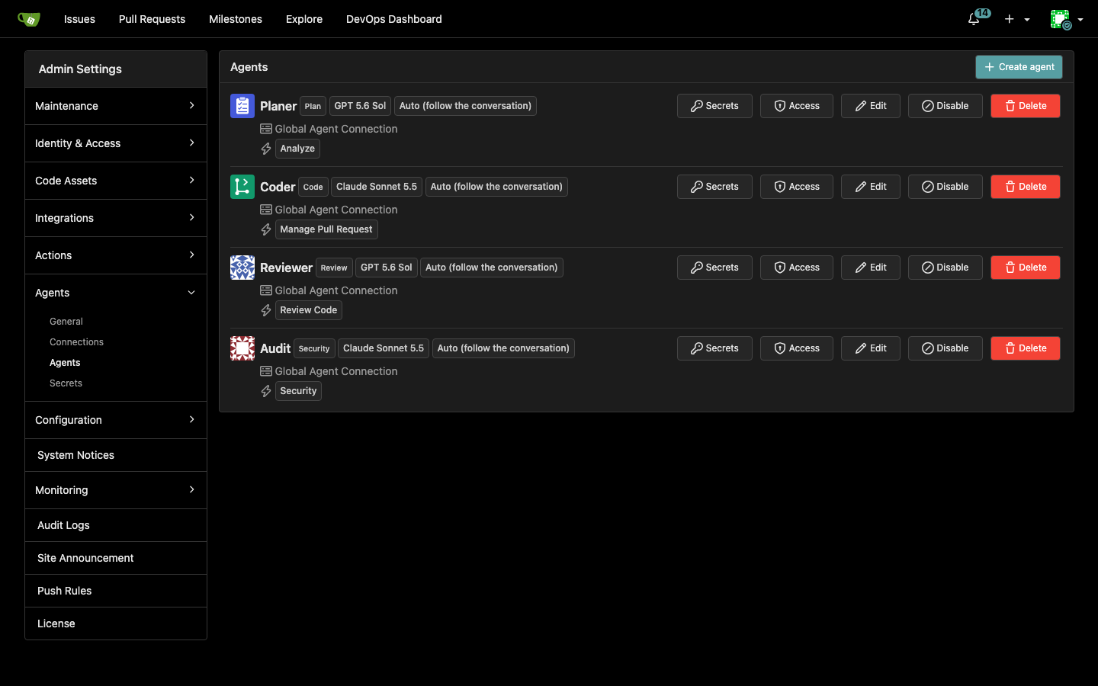Disable the Planer agent
The image size is (1098, 686).
pos(945,106)
